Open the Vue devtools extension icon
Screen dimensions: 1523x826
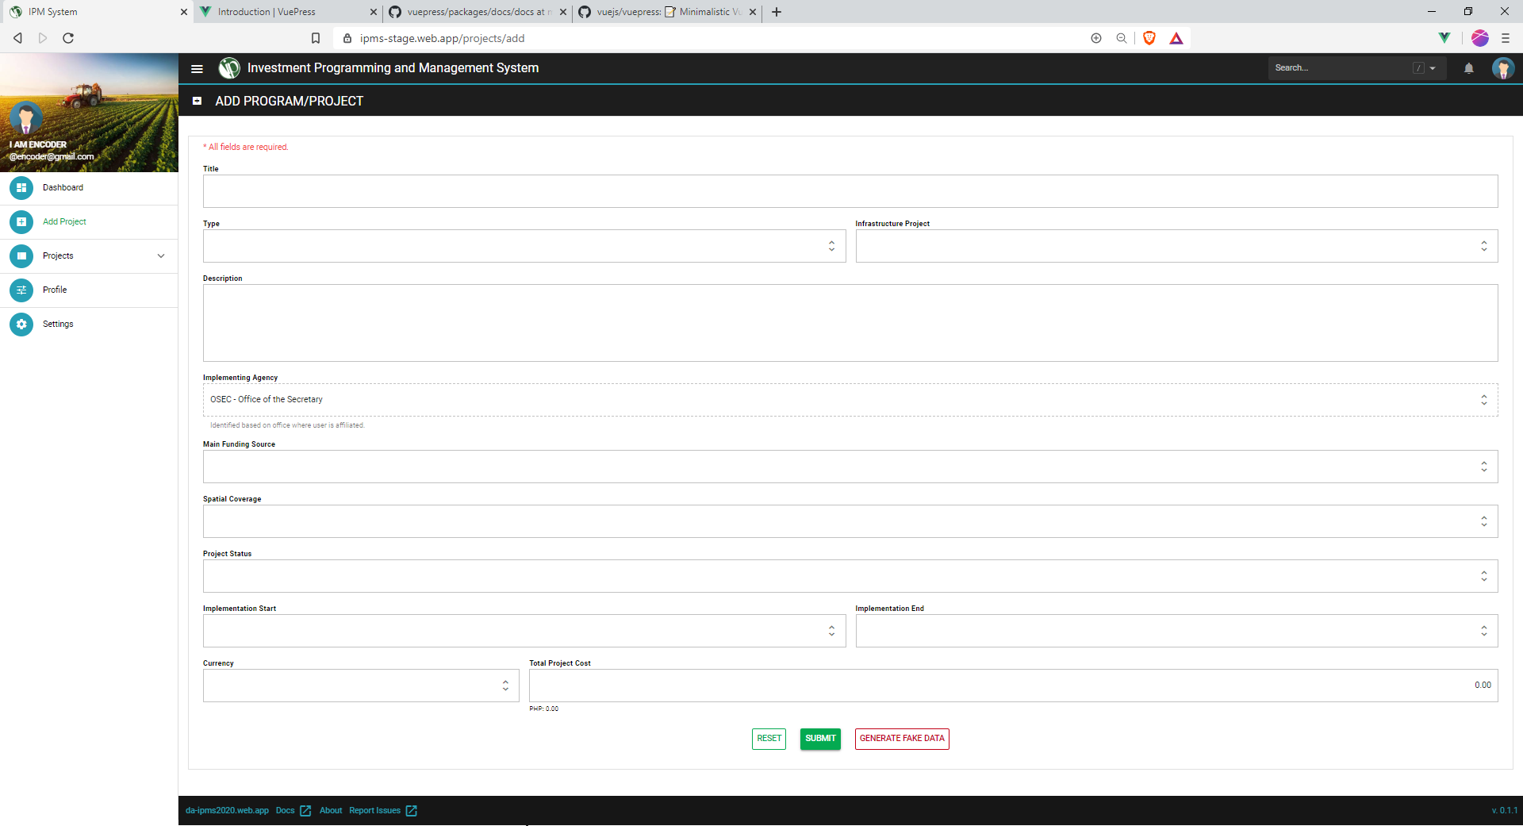point(1444,38)
